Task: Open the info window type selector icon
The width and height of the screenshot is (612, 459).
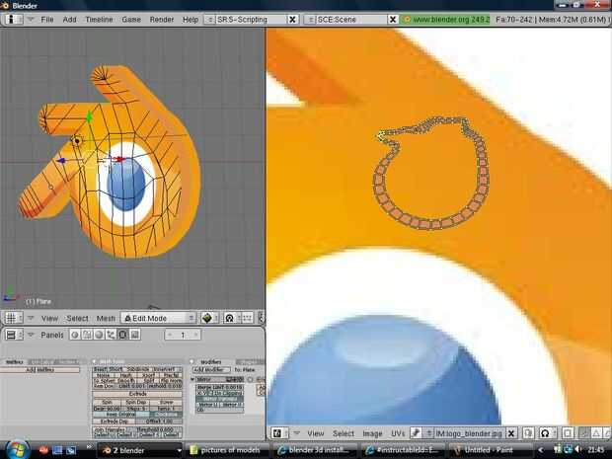Action: pyautogui.click(x=14, y=19)
